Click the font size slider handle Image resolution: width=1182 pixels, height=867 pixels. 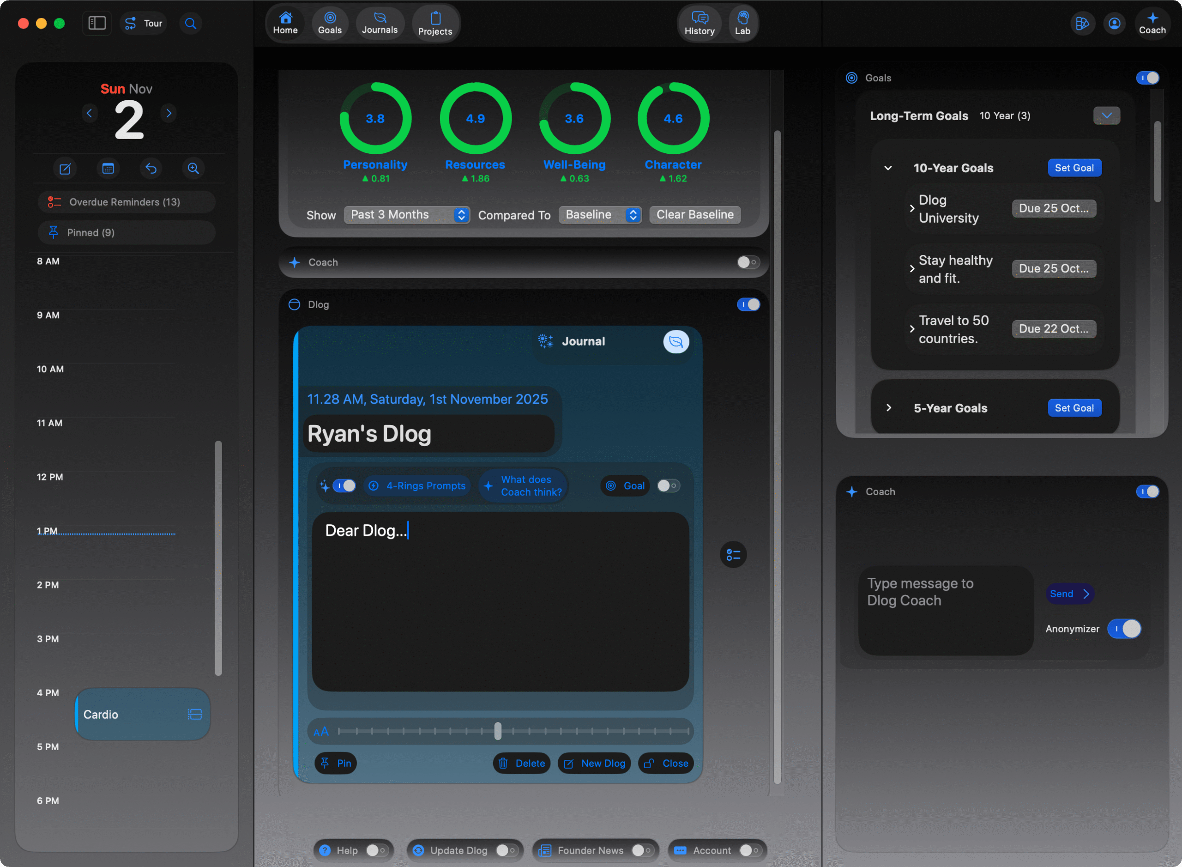pyautogui.click(x=497, y=731)
